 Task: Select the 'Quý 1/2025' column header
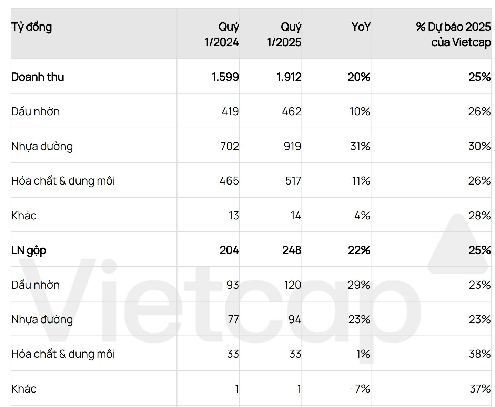point(284,34)
